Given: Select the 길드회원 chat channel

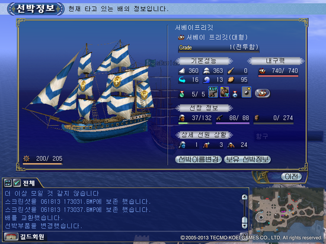Looking at the screenshot, I should (32, 237).
